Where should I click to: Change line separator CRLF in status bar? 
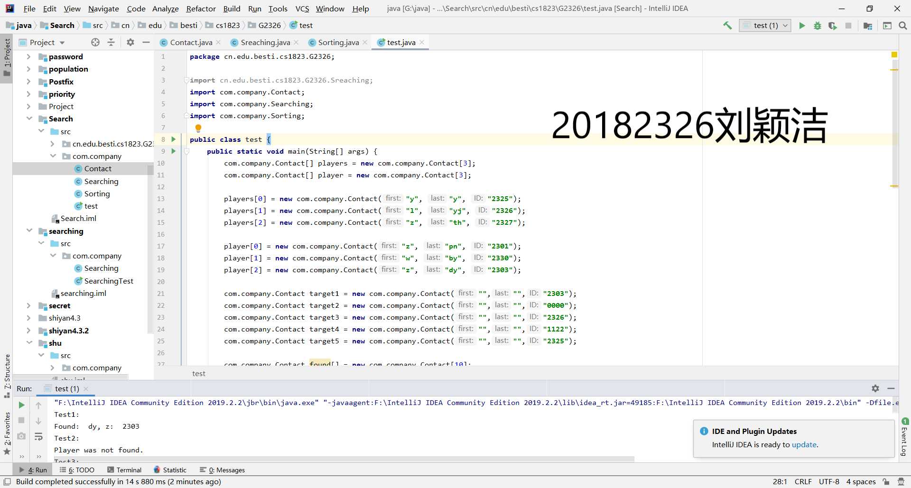(x=803, y=481)
